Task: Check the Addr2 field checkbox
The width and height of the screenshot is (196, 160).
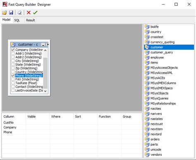Action: (13, 57)
